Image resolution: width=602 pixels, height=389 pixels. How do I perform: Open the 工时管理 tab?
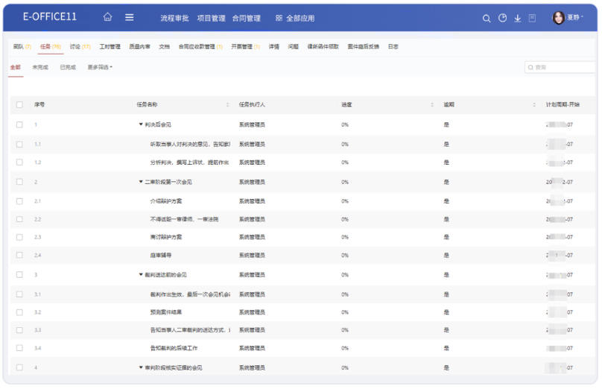(110, 46)
